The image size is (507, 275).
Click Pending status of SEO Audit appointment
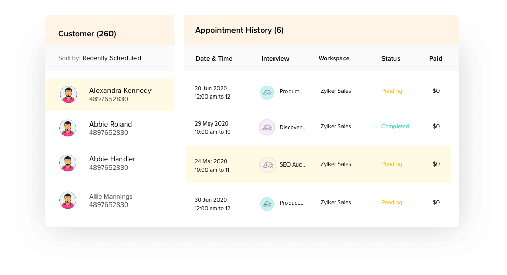[391, 164]
